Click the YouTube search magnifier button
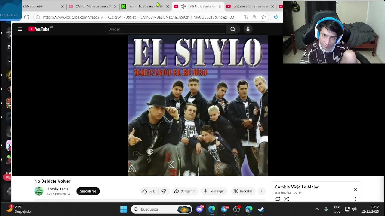 [233, 29]
